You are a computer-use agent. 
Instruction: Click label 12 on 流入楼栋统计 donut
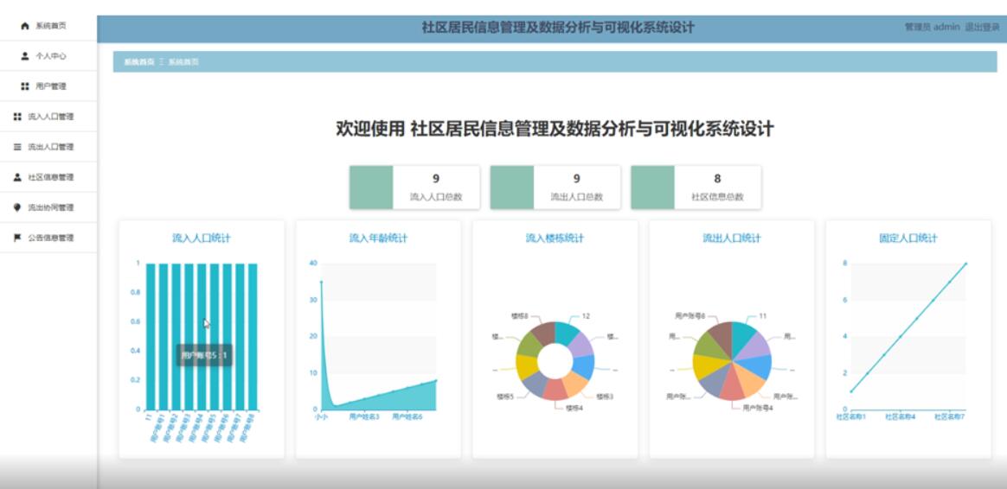point(586,315)
